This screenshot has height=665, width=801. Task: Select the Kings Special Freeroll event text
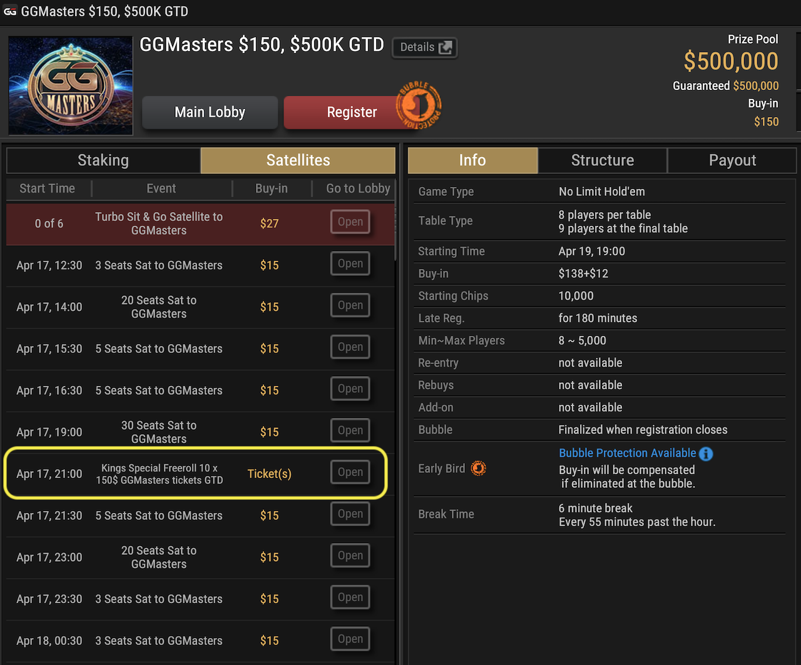[x=159, y=474]
